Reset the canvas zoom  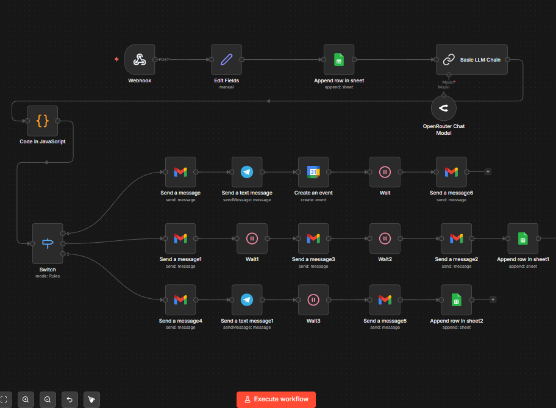[x=70, y=400]
